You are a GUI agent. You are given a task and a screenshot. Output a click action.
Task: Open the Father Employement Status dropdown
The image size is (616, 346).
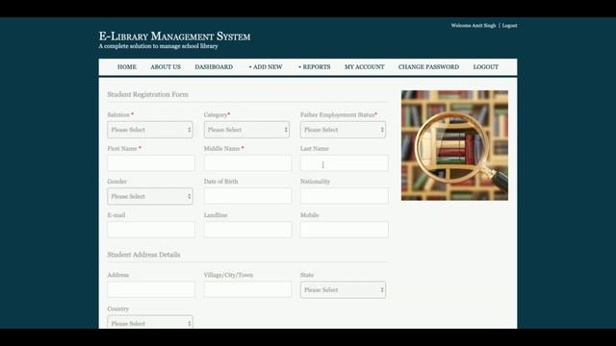[343, 130]
